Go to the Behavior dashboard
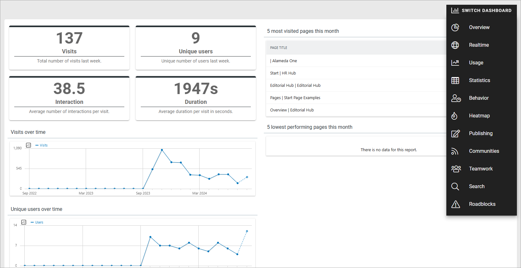The height and width of the screenshot is (268, 521). click(x=481, y=98)
